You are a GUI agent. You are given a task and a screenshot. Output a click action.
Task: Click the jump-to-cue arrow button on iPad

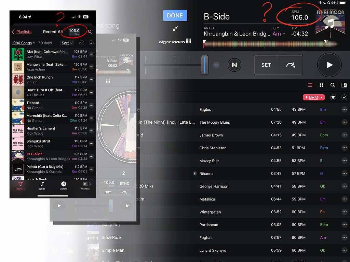(291, 65)
